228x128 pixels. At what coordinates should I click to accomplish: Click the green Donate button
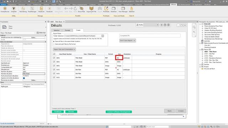[71, 112]
